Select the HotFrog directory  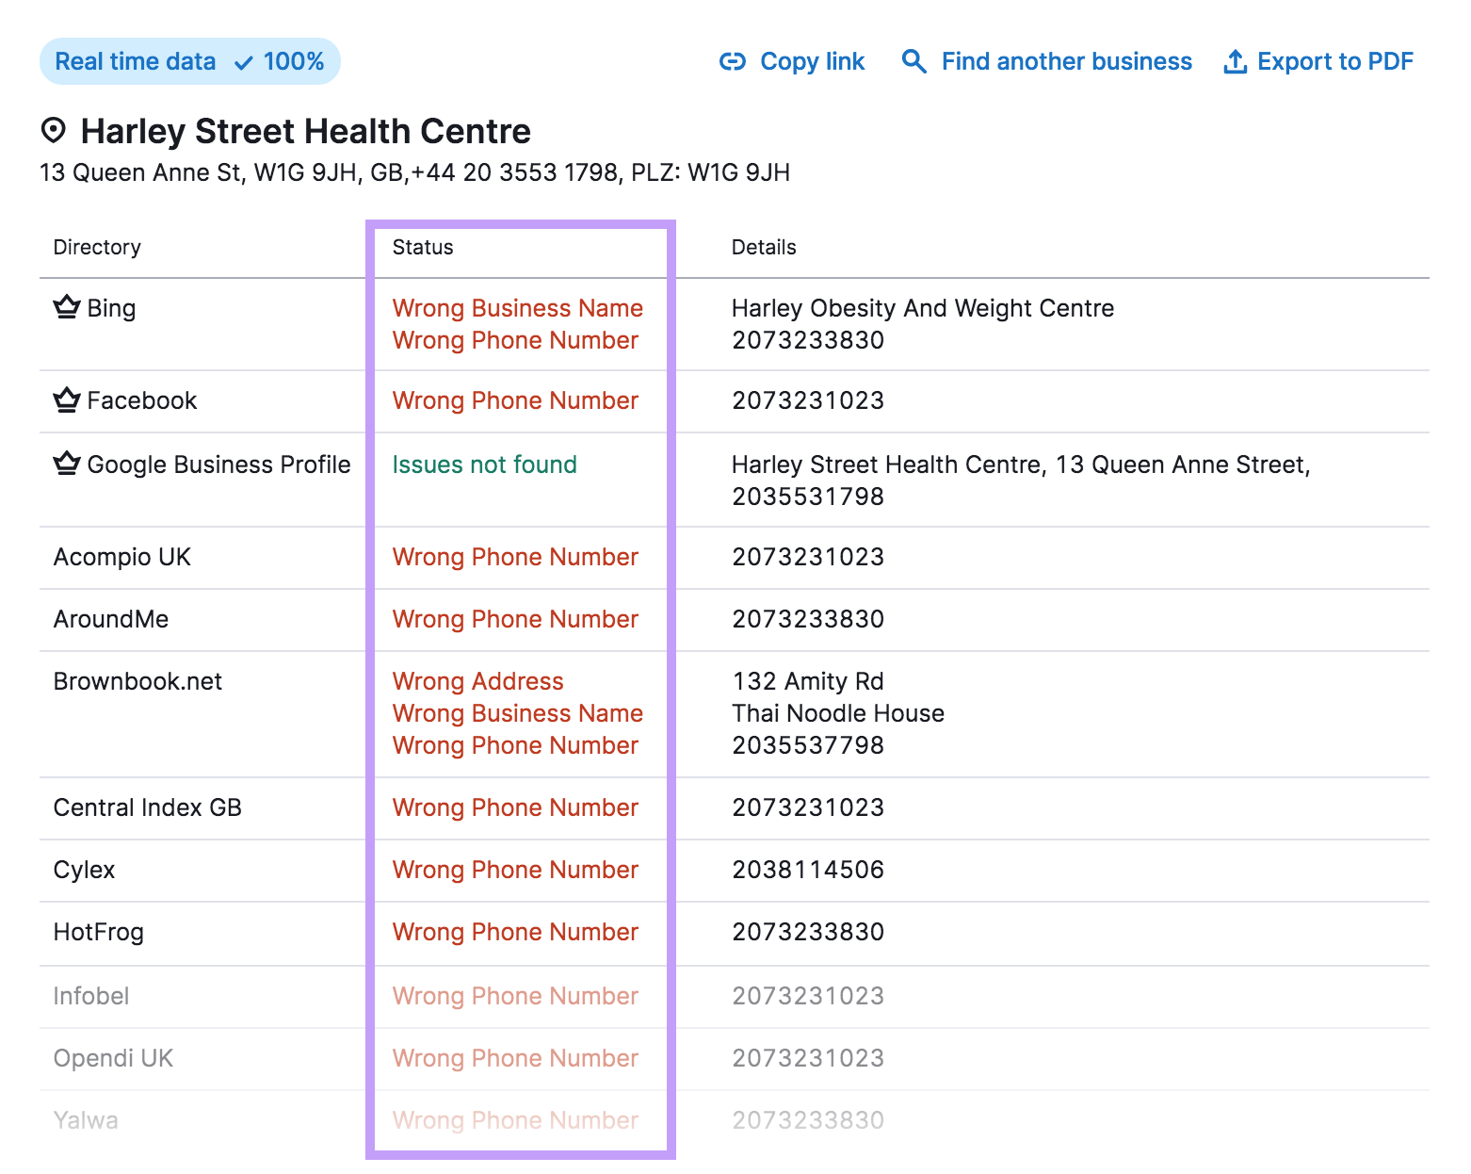click(x=99, y=932)
